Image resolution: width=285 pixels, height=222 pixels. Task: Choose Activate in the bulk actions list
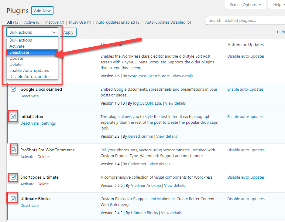point(32,46)
